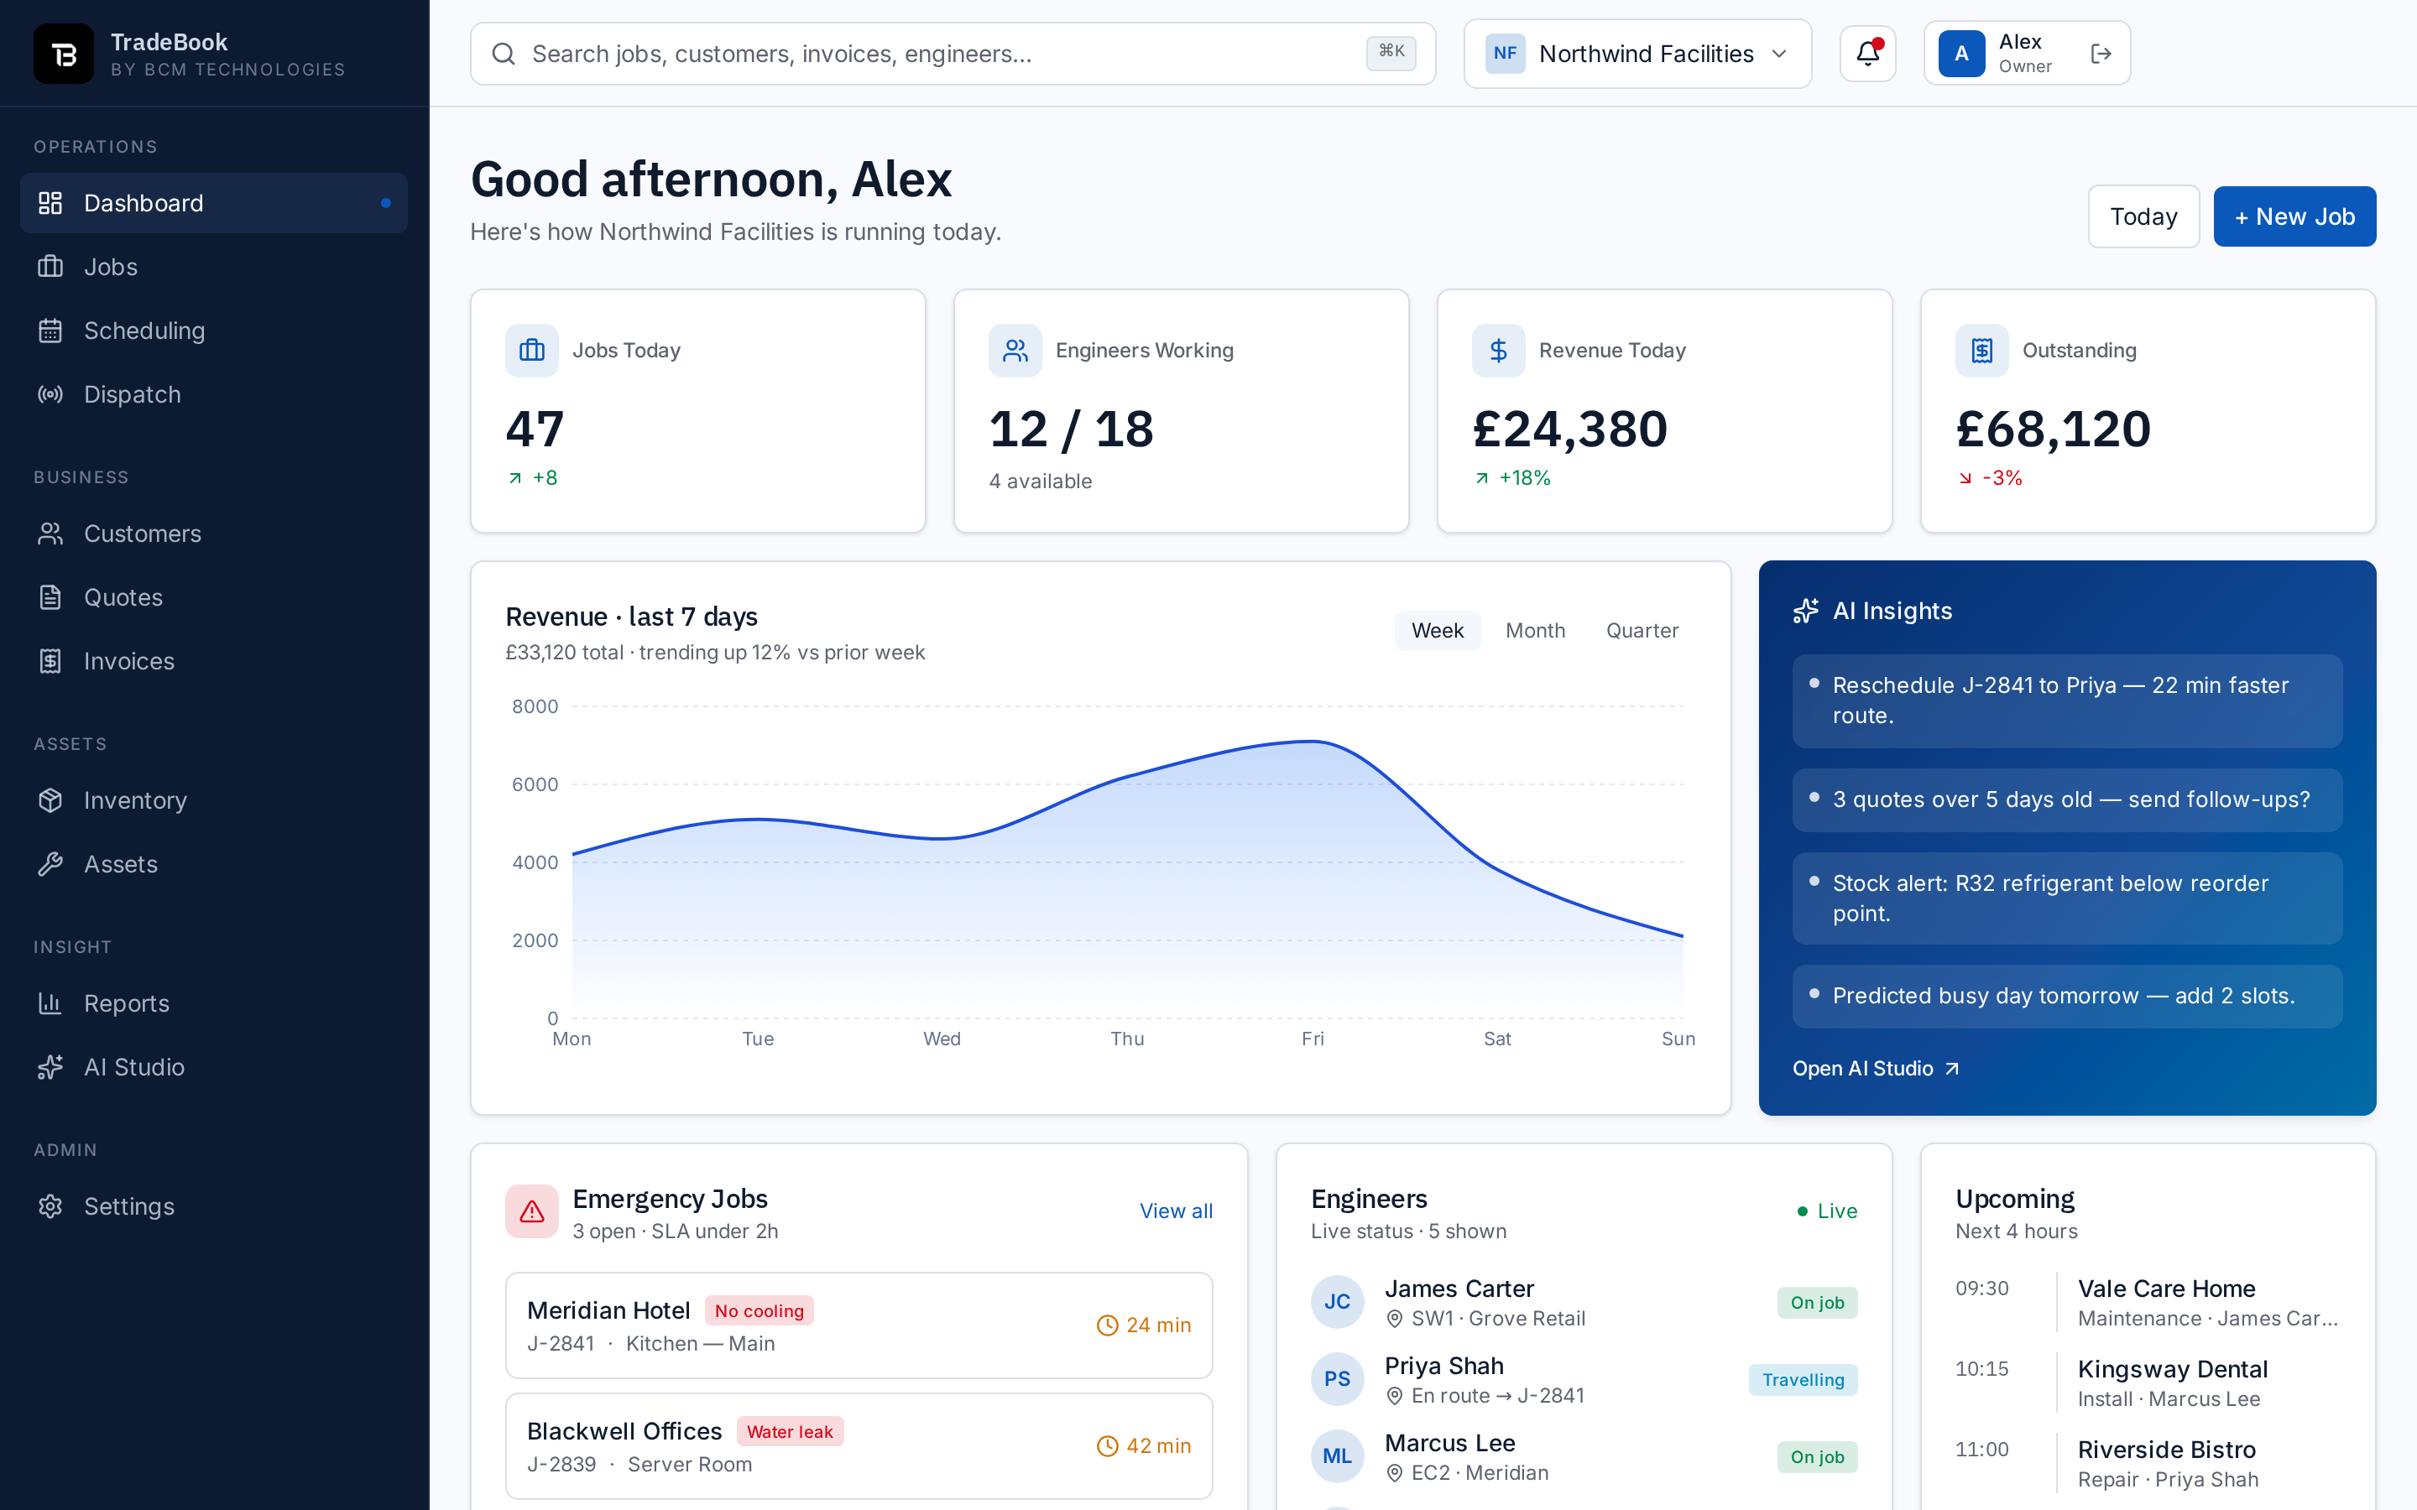Click the Inventory box icon
Image resolution: width=2417 pixels, height=1510 pixels.
(x=50, y=800)
